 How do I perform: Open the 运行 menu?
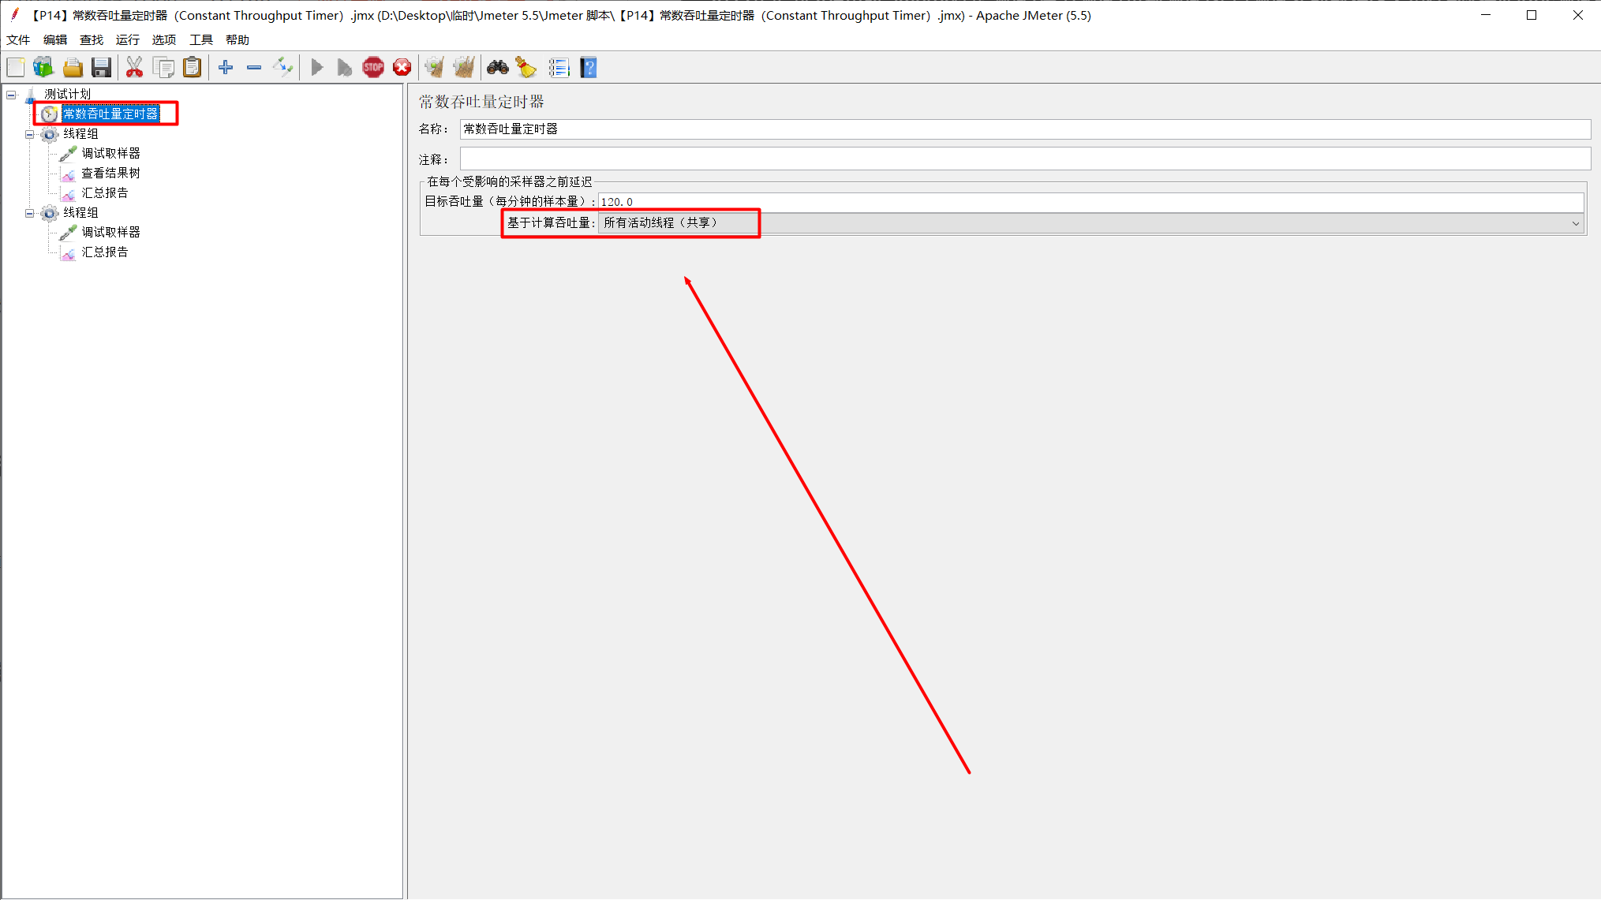pos(127,39)
